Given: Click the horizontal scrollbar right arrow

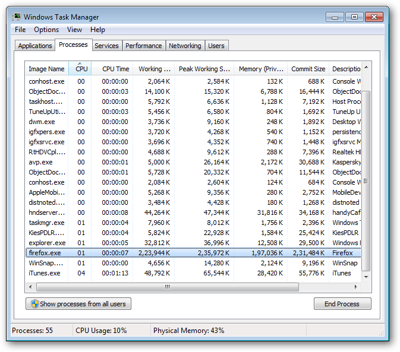Looking at the screenshot, I should click(x=356, y=287).
